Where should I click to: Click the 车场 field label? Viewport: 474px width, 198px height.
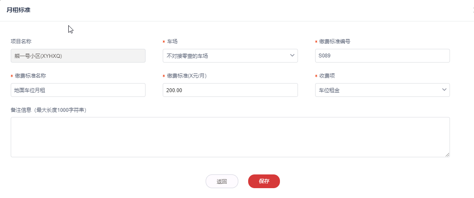pos(172,42)
